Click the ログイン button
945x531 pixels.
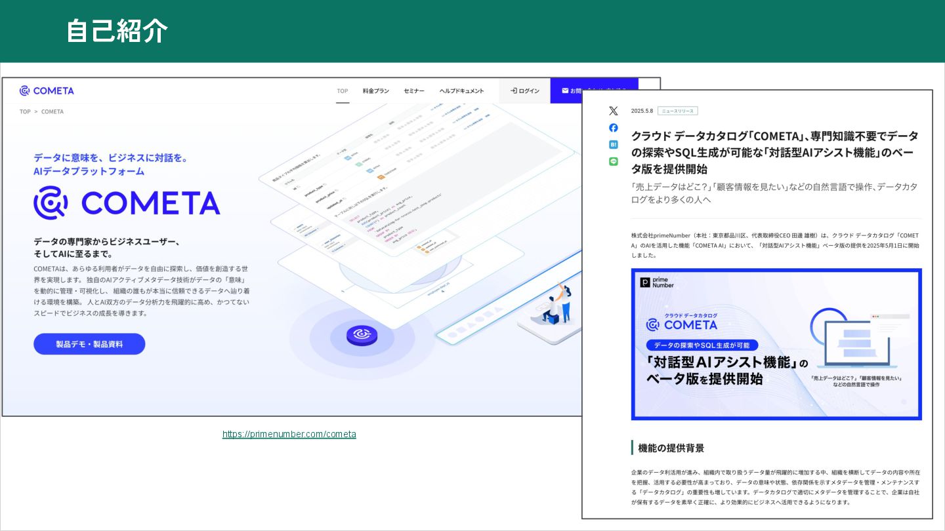click(x=524, y=90)
